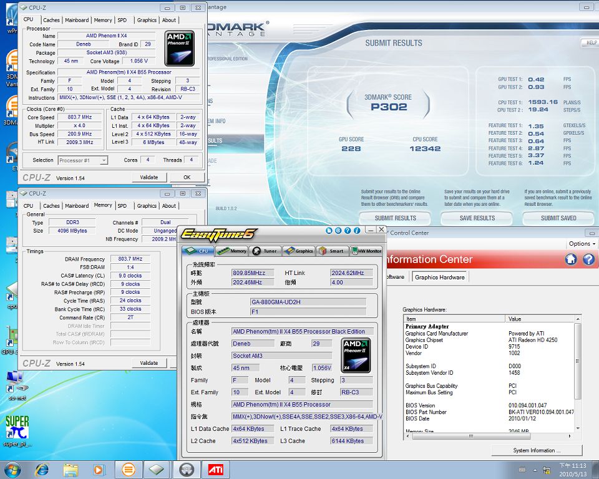
Task: Open Graphics tab in CPU-Z processor window
Action: [x=147, y=20]
